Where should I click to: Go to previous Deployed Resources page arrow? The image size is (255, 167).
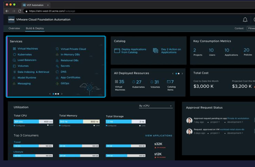click(x=173, y=74)
